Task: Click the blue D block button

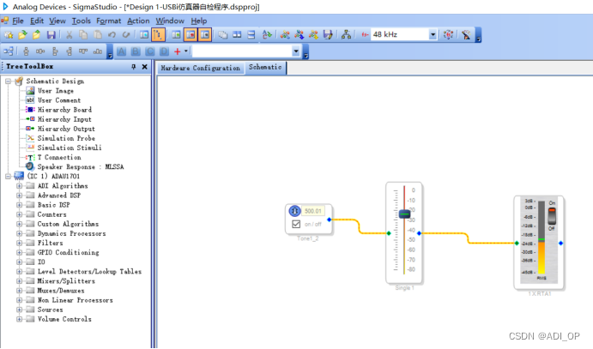Action: (164, 51)
